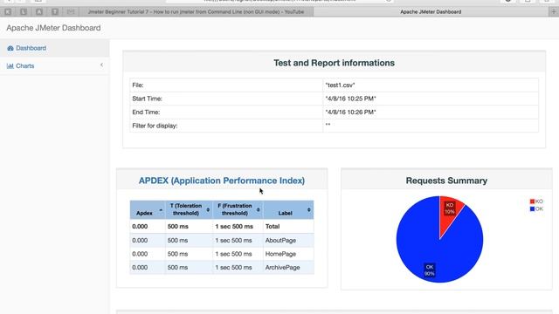559x314 pixels.
Task: Add a new browser tab with plus
Action: click(x=554, y=11)
